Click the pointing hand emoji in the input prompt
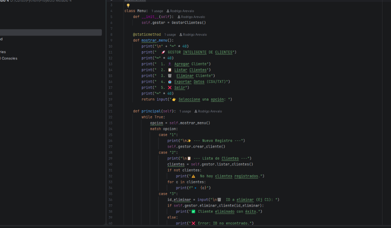This screenshot has width=391, height=228. click(174, 99)
